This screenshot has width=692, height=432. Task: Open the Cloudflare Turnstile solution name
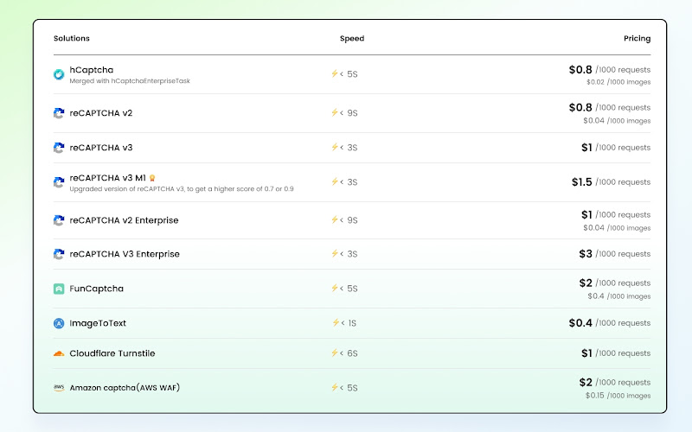point(112,353)
